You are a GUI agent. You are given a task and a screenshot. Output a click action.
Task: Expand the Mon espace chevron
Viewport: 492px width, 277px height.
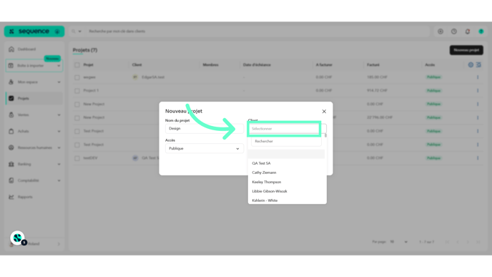tap(59, 82)
